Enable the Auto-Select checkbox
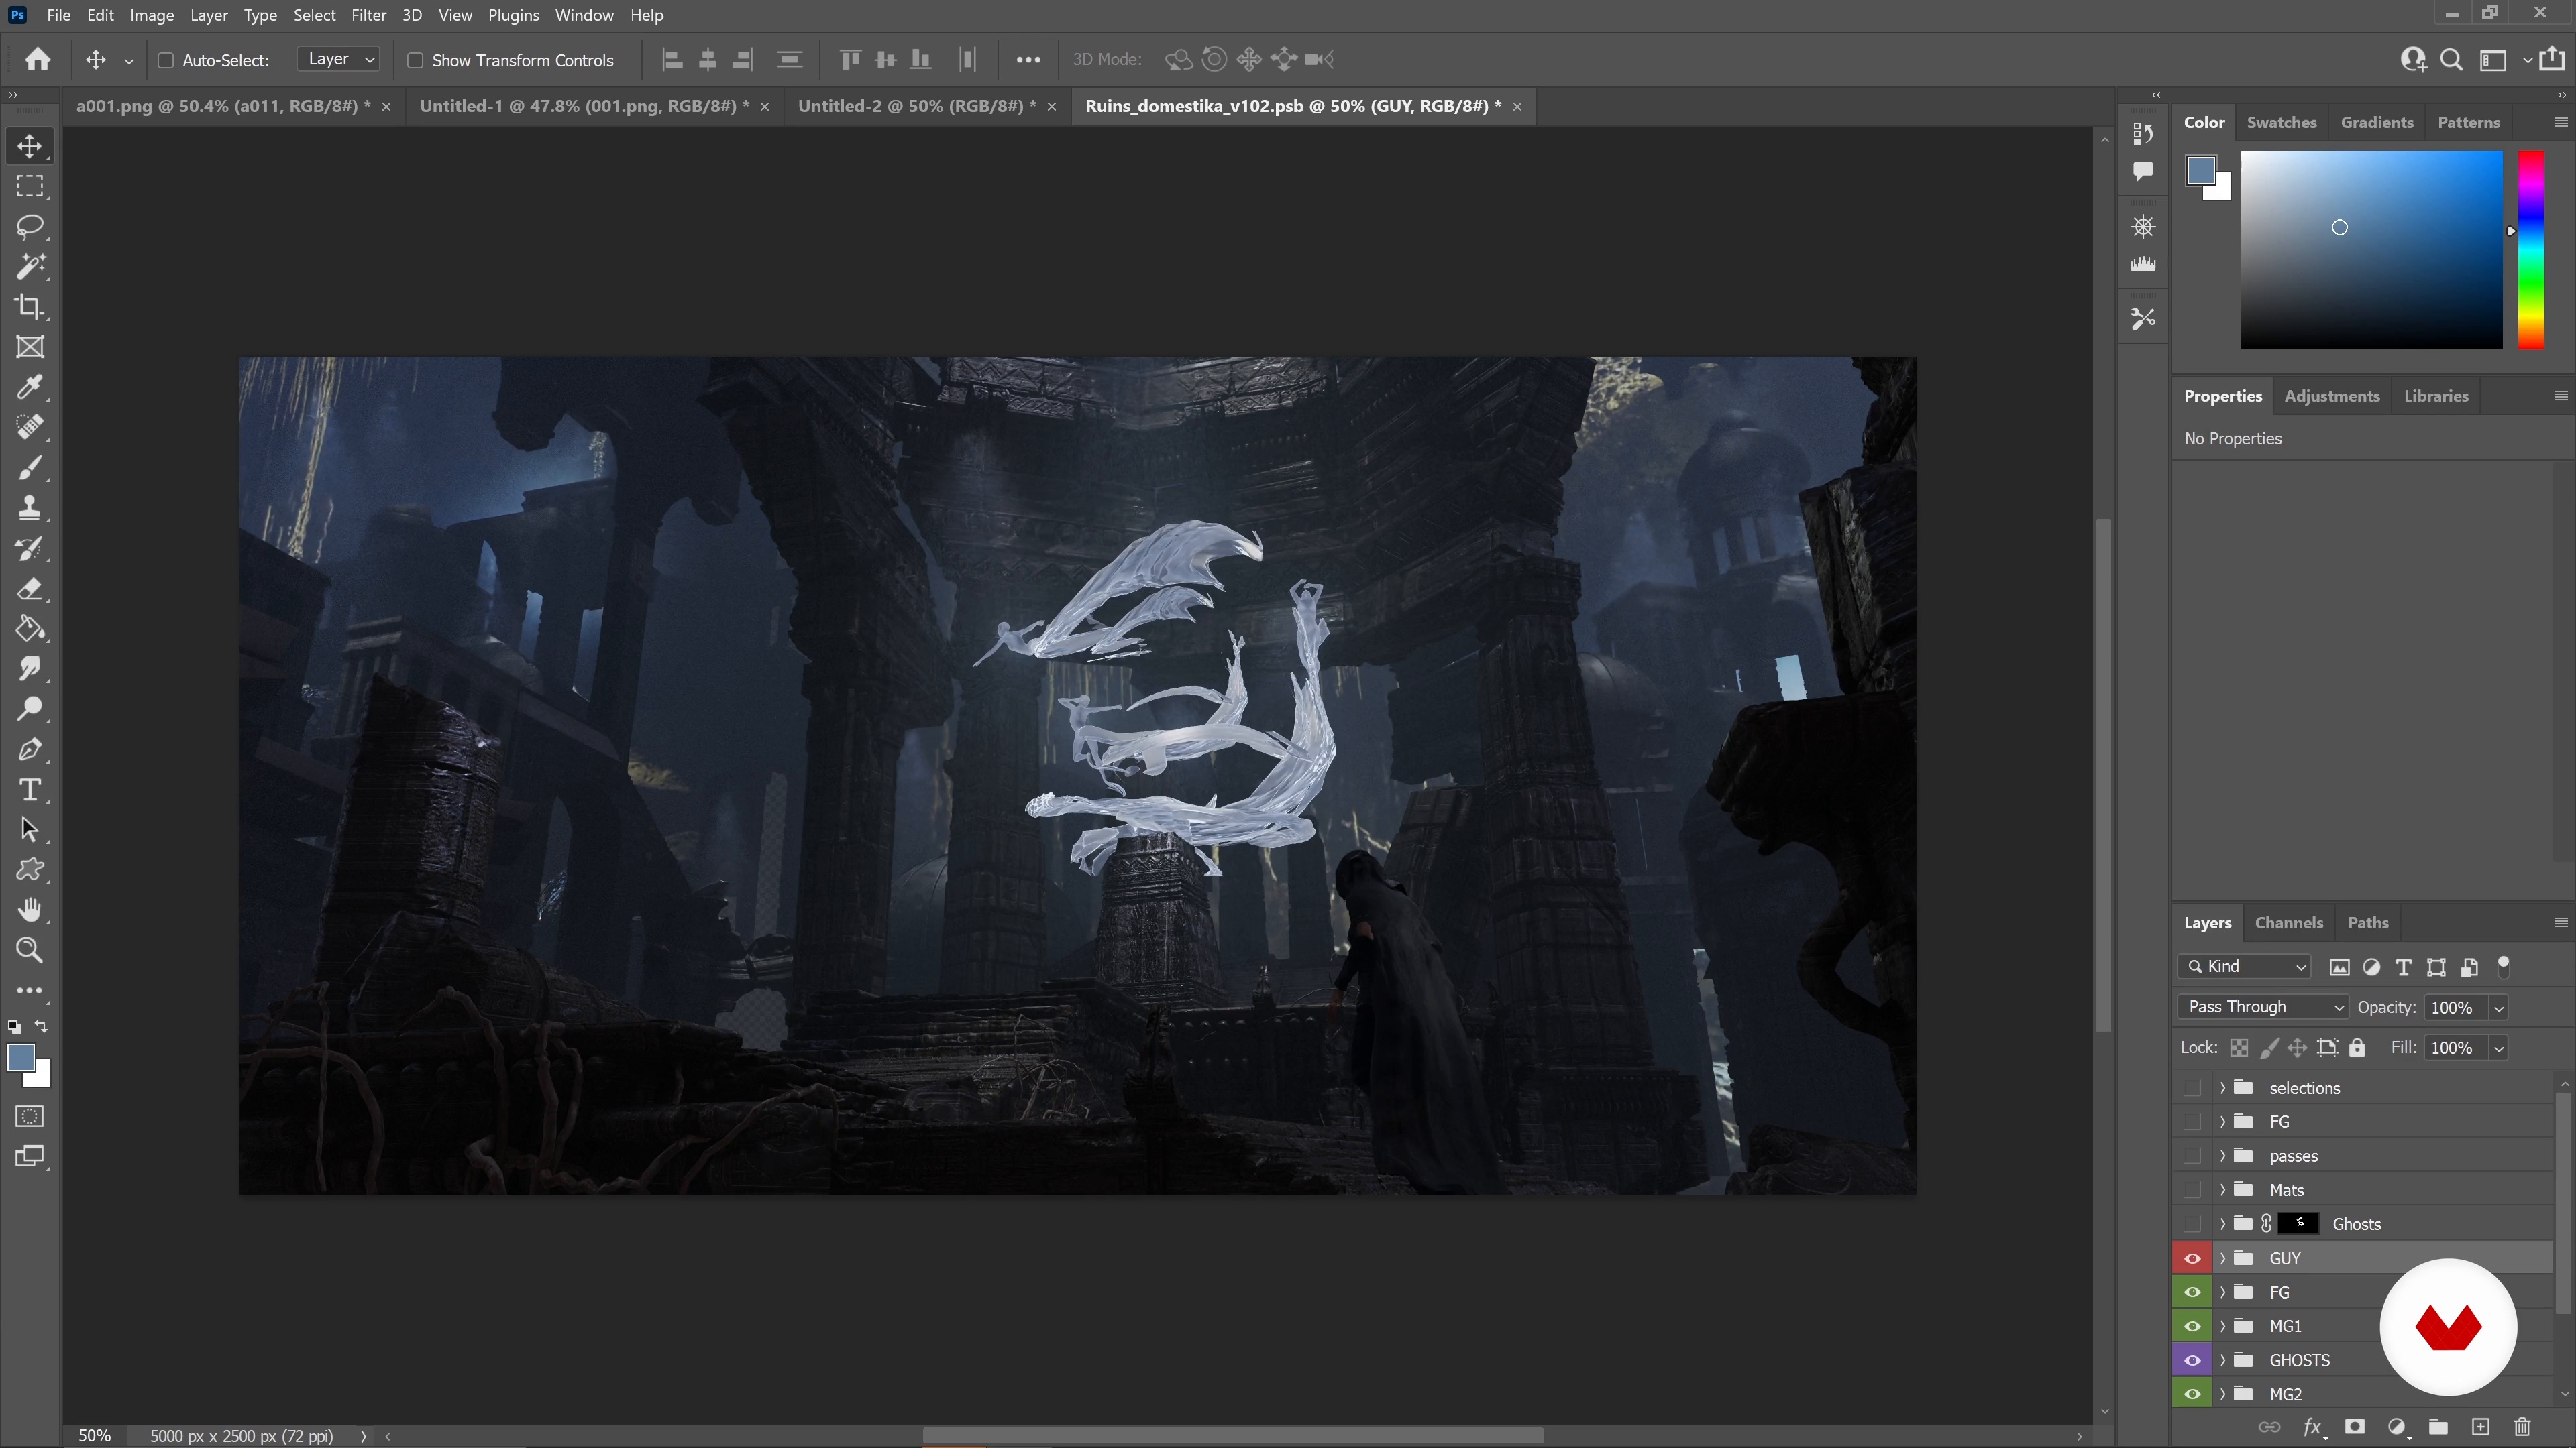Viewport: 2576px width, 1448px height. point(166,60)
